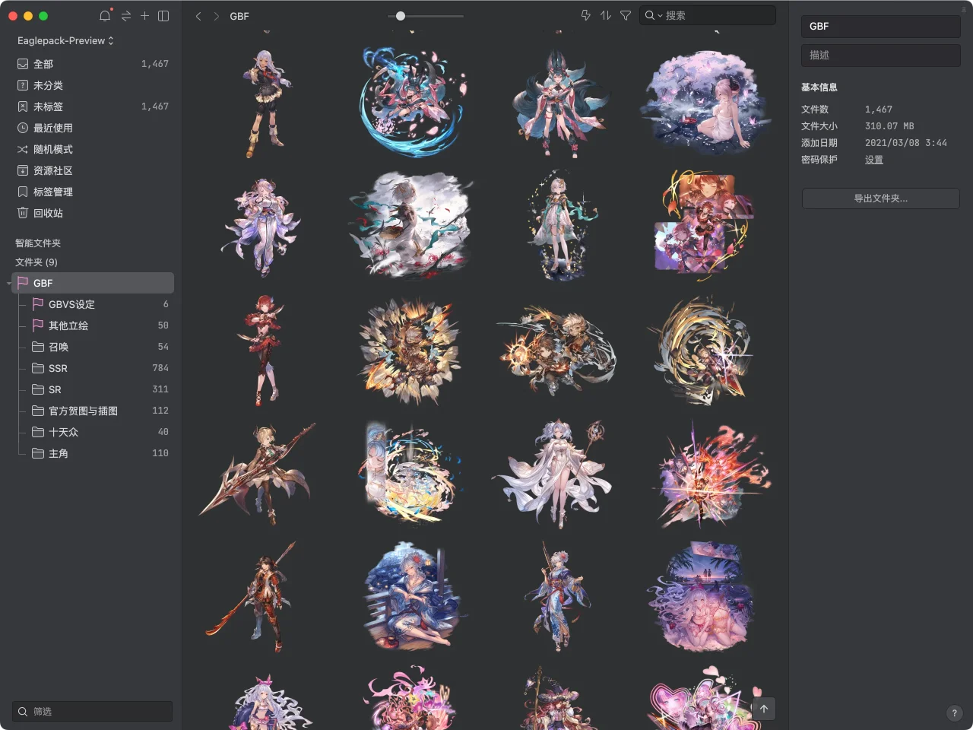This screenshot has width=973, height=730.
Task: Open the sort order arrows icon
Action: click(606, 15)
